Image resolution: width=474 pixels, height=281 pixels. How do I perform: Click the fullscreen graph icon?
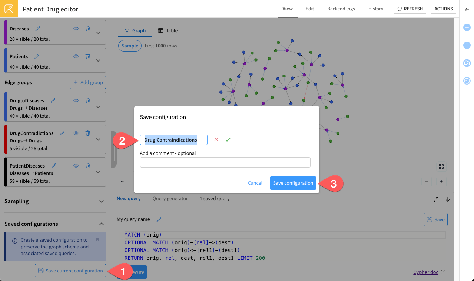point(441,166)
